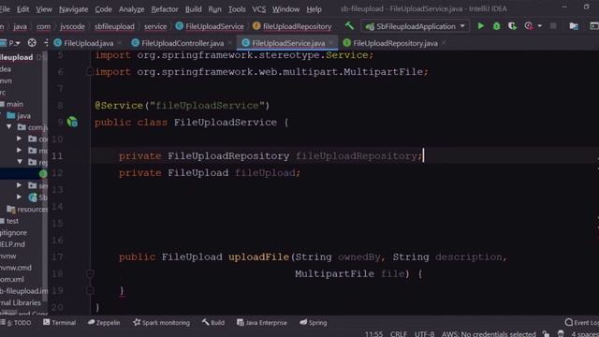The width and height of the screenshot is (599, 337).
Task: Click the collapse-expand icon in Project panel header
Action: pos(46,43)
